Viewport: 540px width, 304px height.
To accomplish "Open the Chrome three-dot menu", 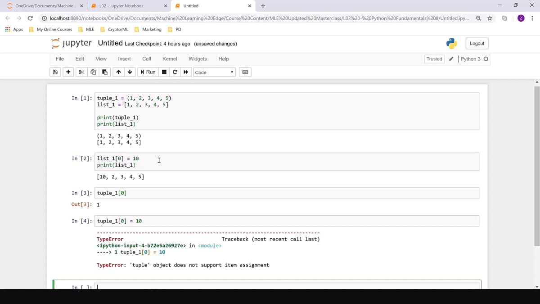I will point(532,18).
